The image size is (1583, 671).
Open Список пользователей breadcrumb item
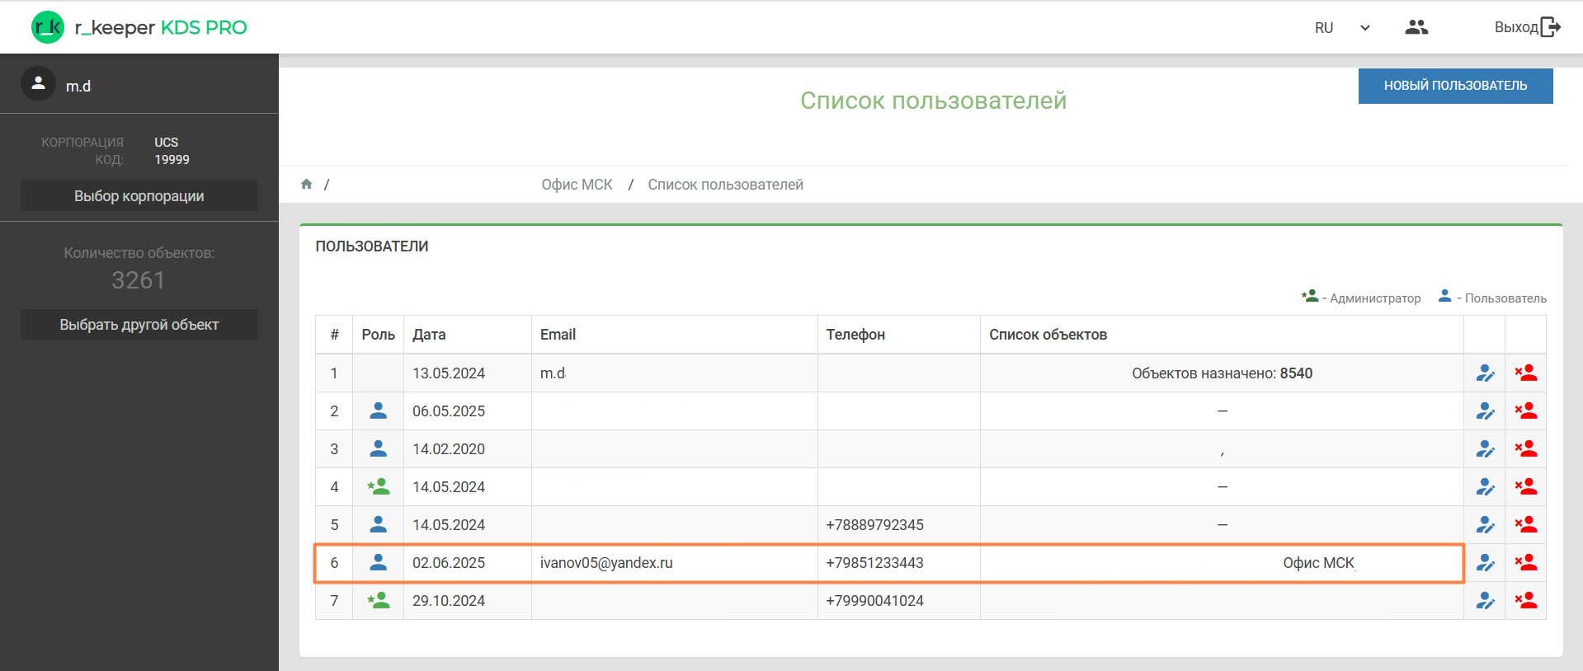pos(725,185)
